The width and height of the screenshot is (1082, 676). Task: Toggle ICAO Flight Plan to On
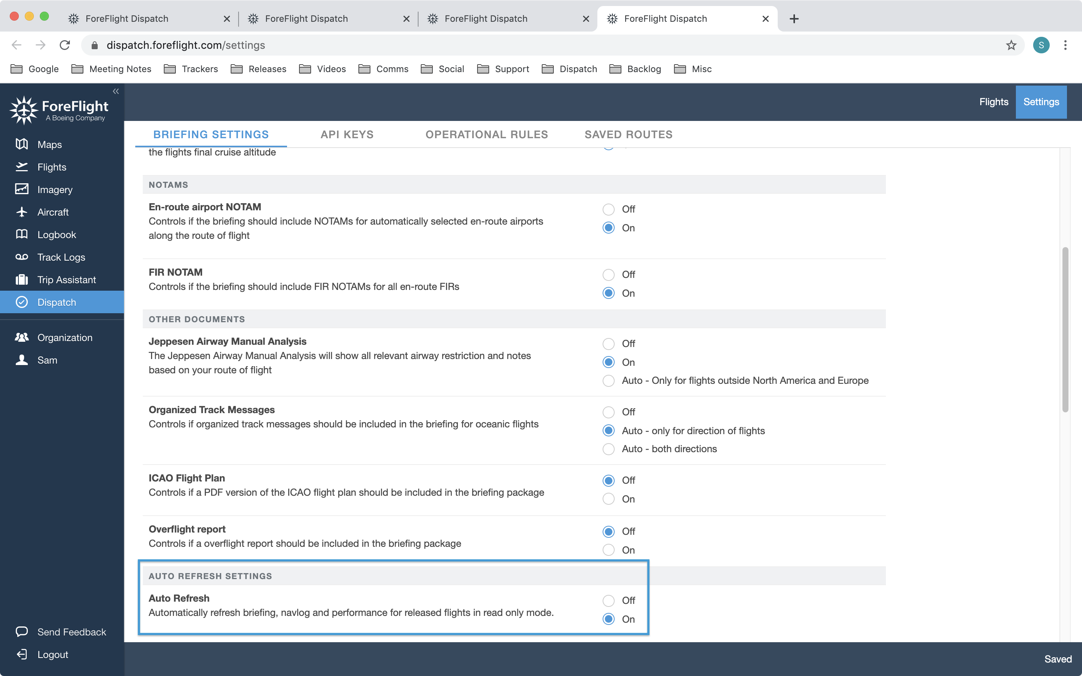click(608, 498)
